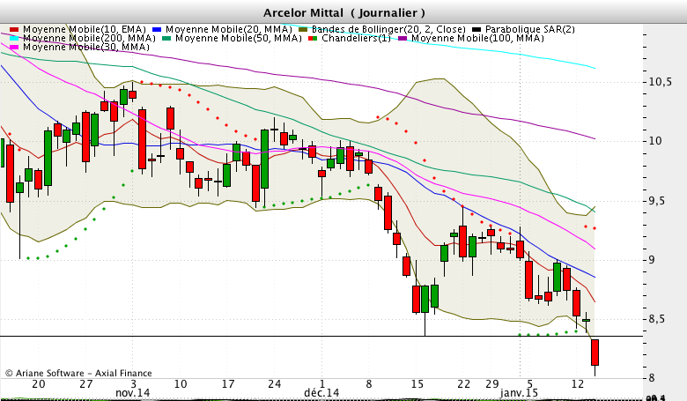The height and width of the screenshot is (401, 687).
Task: Click the 10,5 price axis label
Action: coord(661,82)
